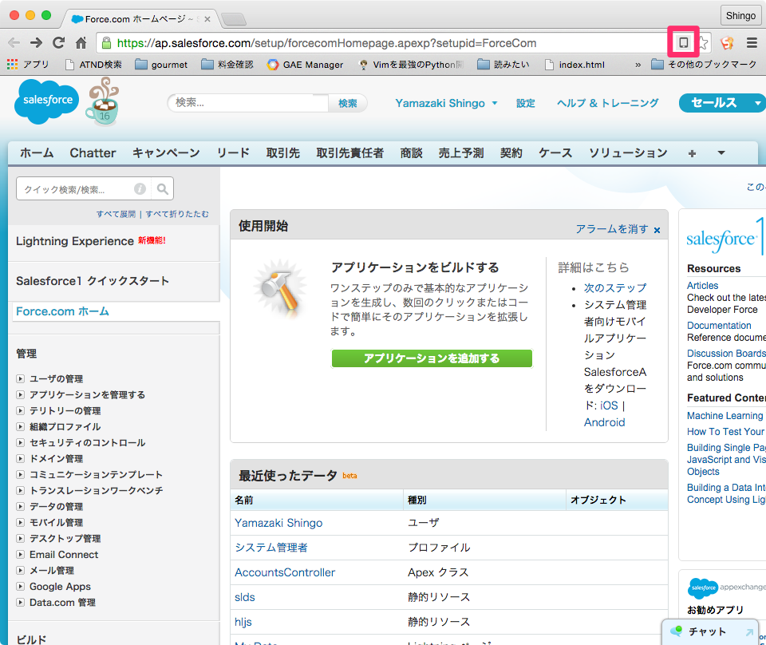Screen dimensions: 766x645
Task: Open the 設定 setup link
Action: pos(526,103)
